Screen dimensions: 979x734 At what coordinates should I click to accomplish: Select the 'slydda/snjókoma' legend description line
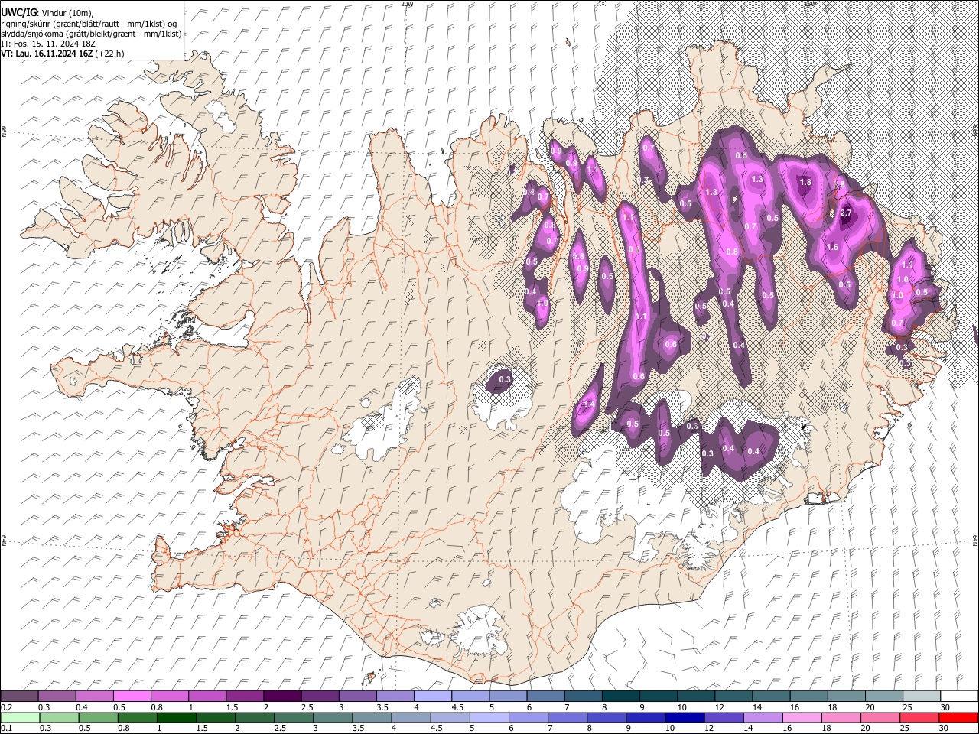pos(91,34)
